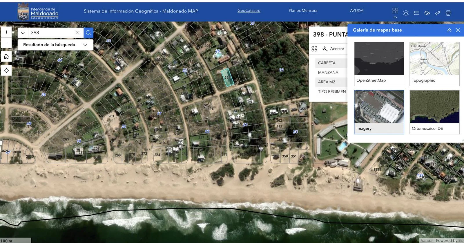This screenshot has height=243, width=464.
Task: Zoom out on the map
Action: point(6,43)
